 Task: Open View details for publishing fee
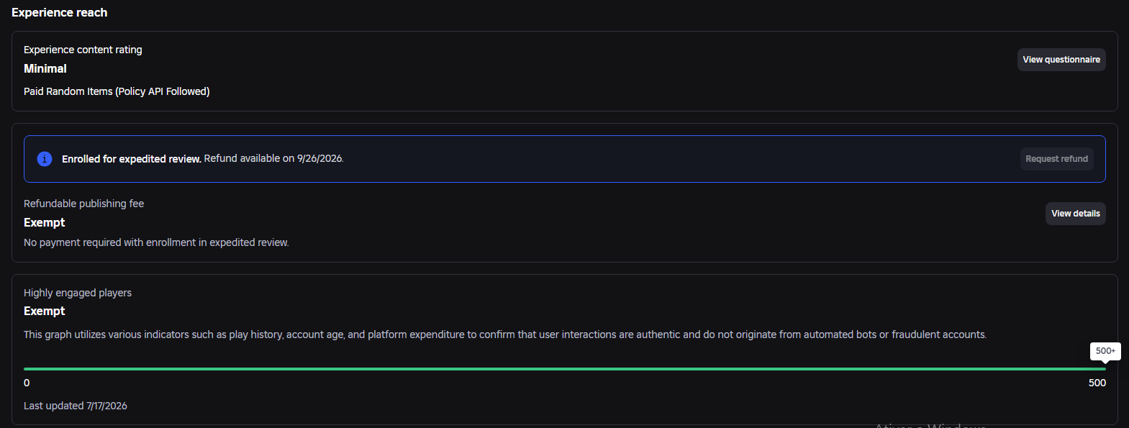1075,214
